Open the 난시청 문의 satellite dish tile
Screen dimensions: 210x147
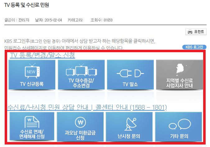pos(129,127)
